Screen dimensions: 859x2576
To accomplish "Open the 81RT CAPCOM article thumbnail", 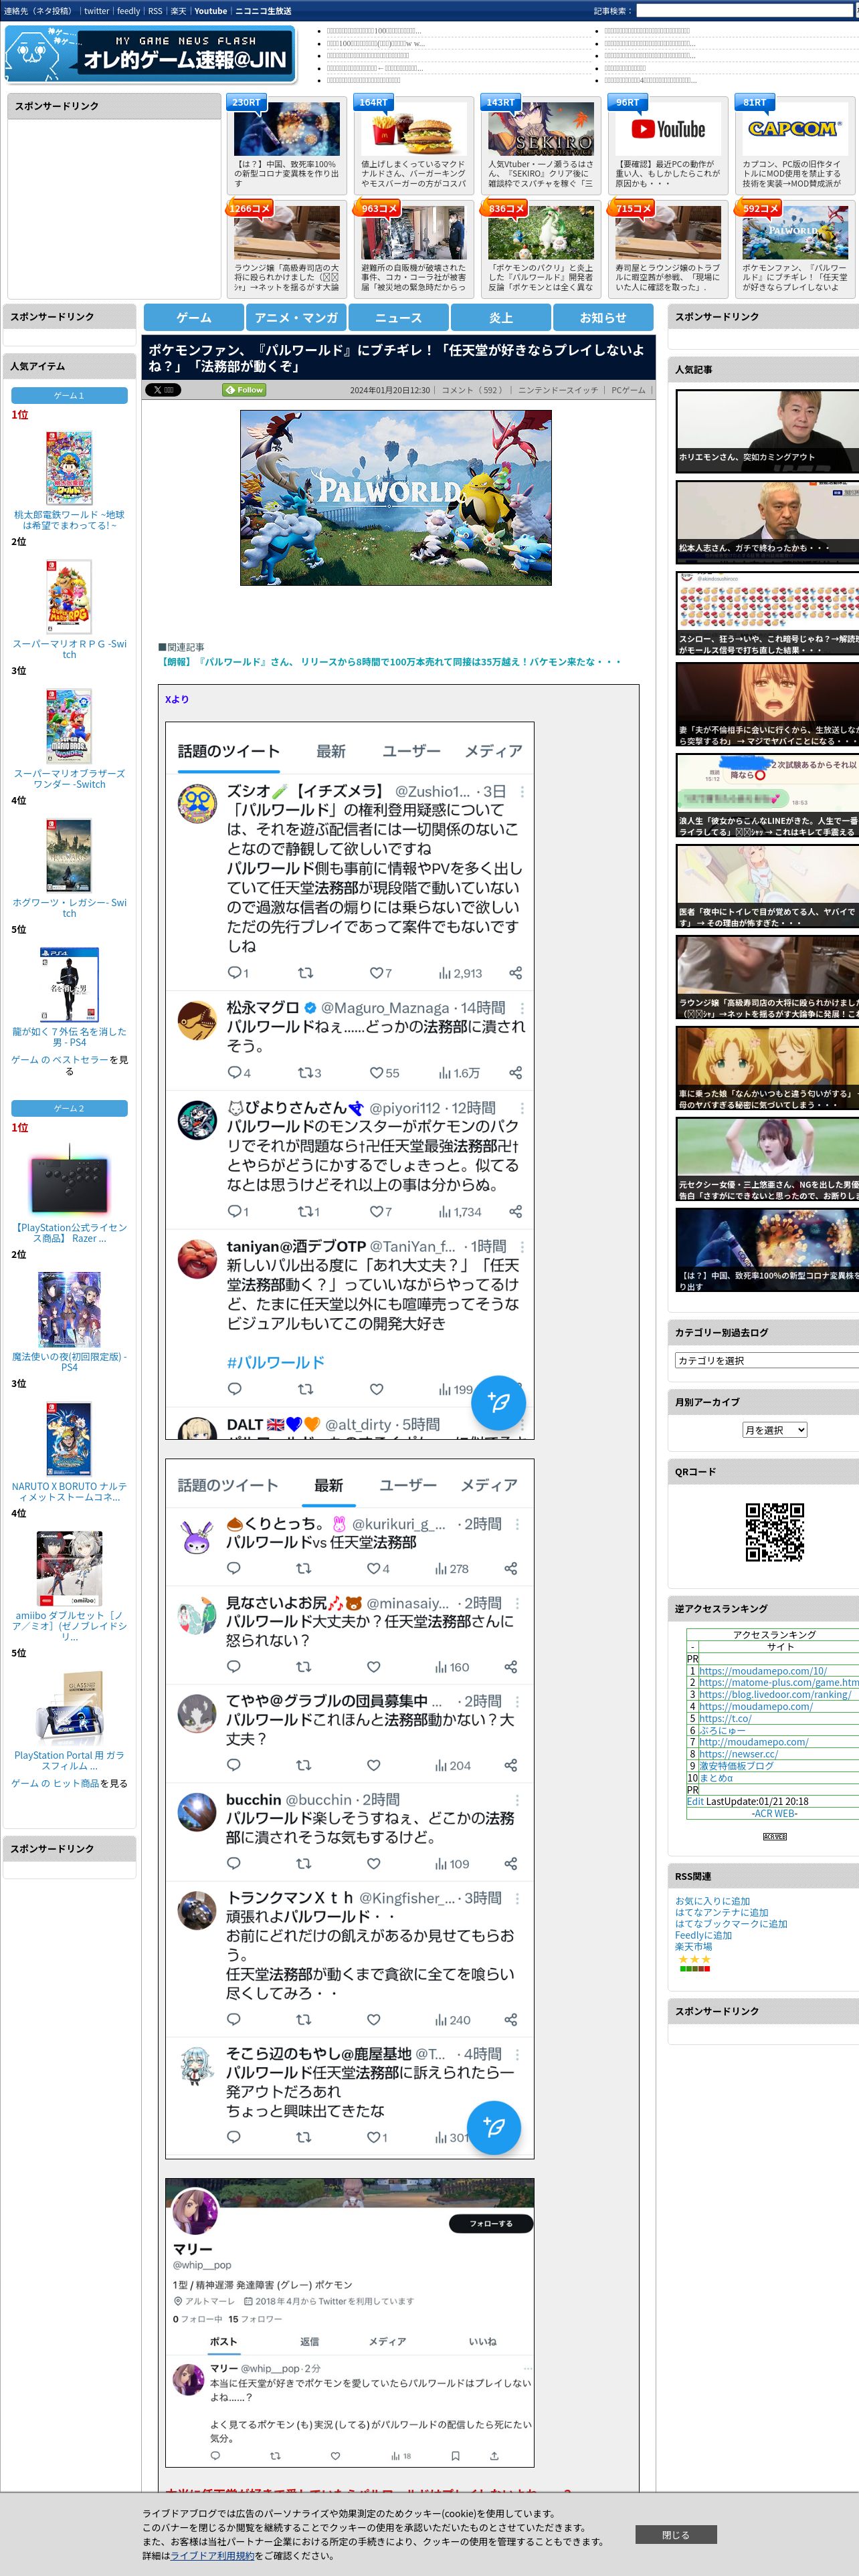I will [x=795, y=129].
